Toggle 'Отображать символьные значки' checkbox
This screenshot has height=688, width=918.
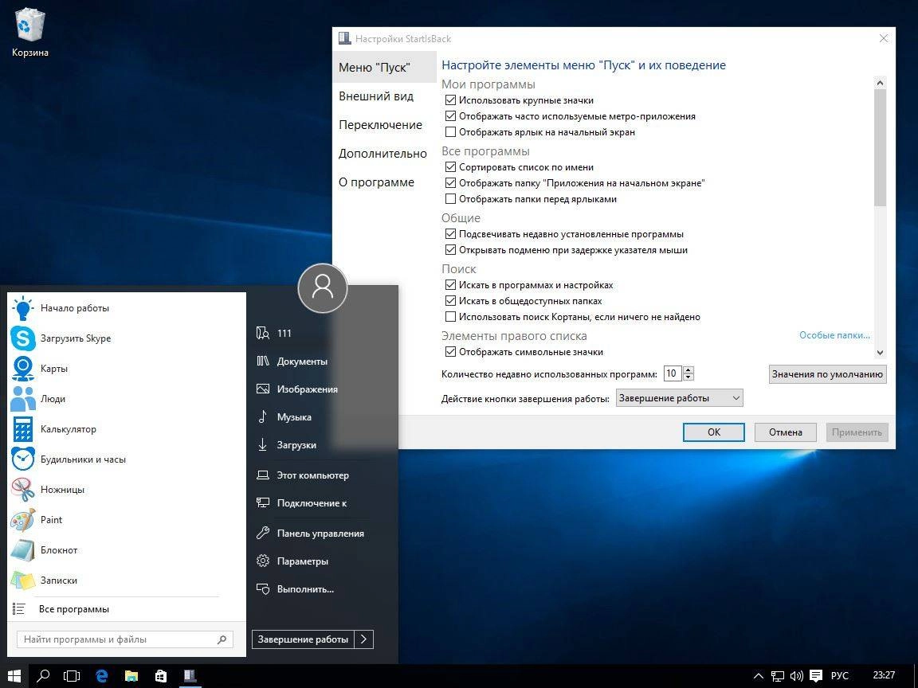(x=450, y=352)
